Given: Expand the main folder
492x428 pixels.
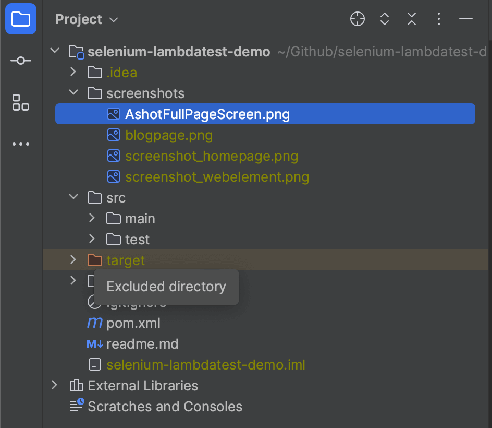Looking at the screenshot, I should 92,218.
